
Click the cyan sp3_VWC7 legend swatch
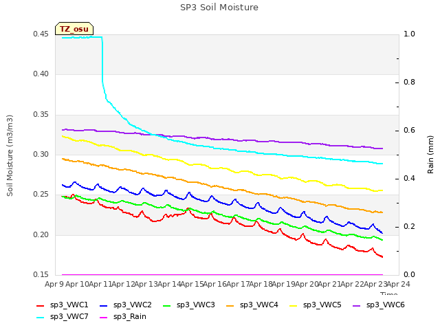41,318
